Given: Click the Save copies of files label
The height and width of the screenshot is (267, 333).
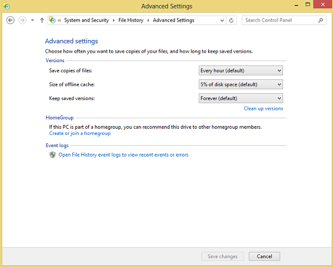Looking at the screenshot, I should pos(70,70).
